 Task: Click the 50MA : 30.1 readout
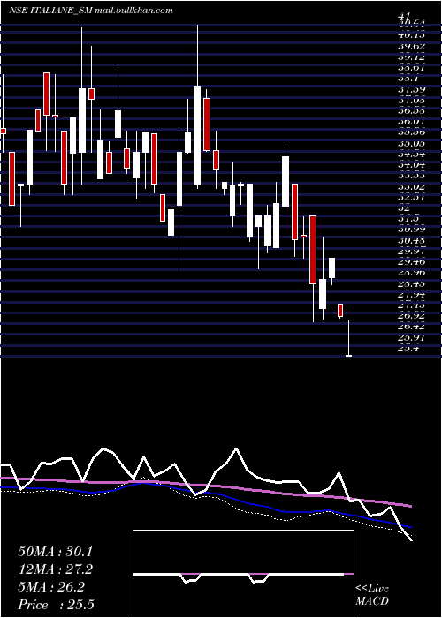(x=55, y=552)
